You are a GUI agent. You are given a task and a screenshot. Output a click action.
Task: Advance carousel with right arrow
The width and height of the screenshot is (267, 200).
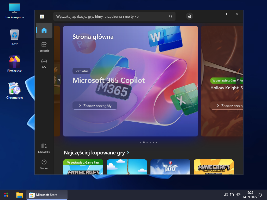pos(238,80)
